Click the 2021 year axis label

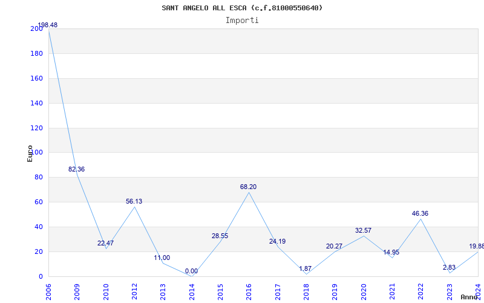pyautogui.click(x=392, y=292)
